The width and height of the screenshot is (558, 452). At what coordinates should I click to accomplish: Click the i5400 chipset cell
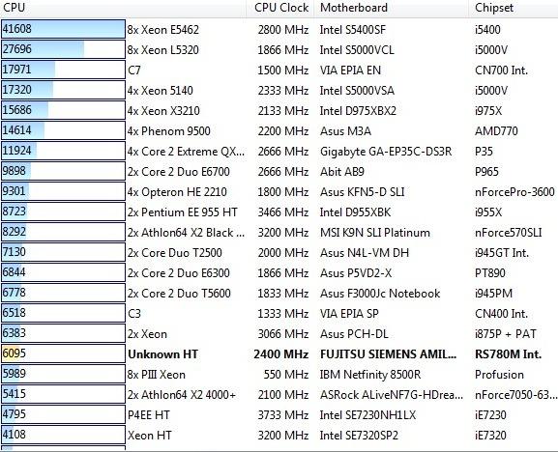487,30
